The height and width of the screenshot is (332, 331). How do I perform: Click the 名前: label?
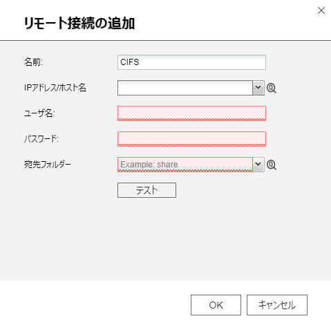point(33,62)
